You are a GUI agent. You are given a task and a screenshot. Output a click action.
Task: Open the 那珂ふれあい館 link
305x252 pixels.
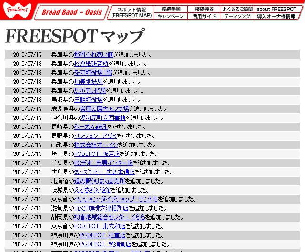point(93,55)
